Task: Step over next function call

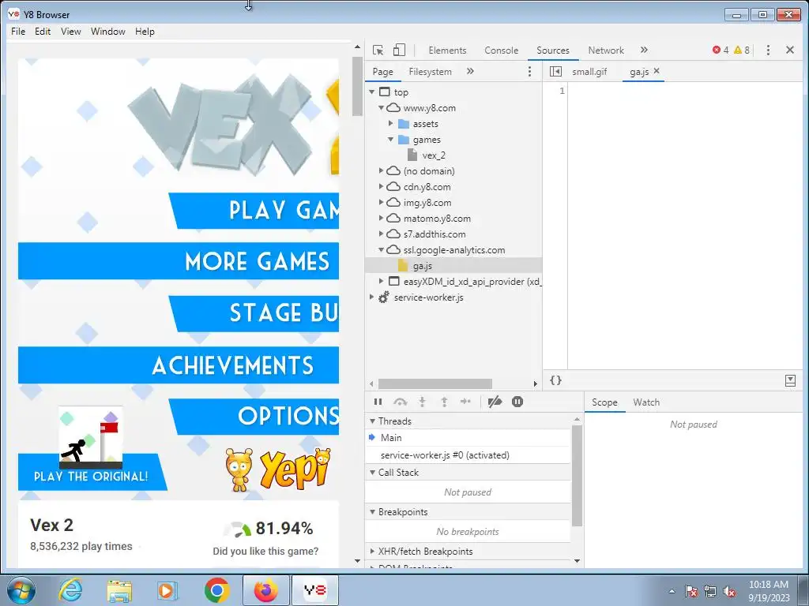Action: click(401, 402)
